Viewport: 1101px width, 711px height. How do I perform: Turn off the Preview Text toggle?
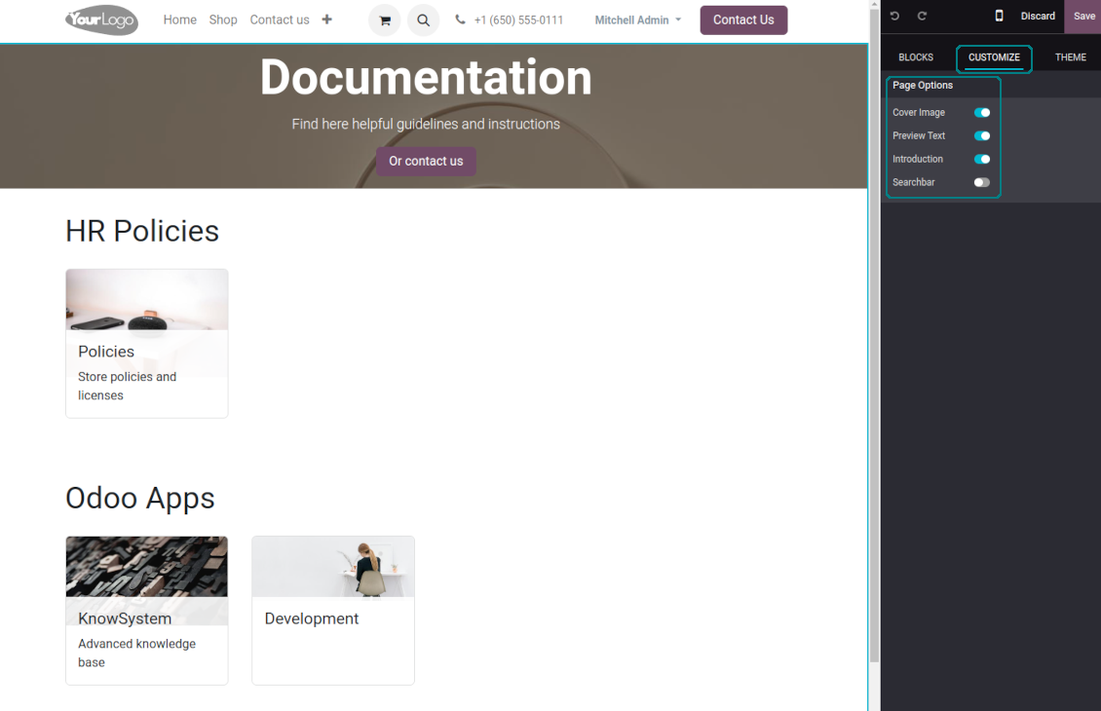pyautogui.click(x=981, y=136)
